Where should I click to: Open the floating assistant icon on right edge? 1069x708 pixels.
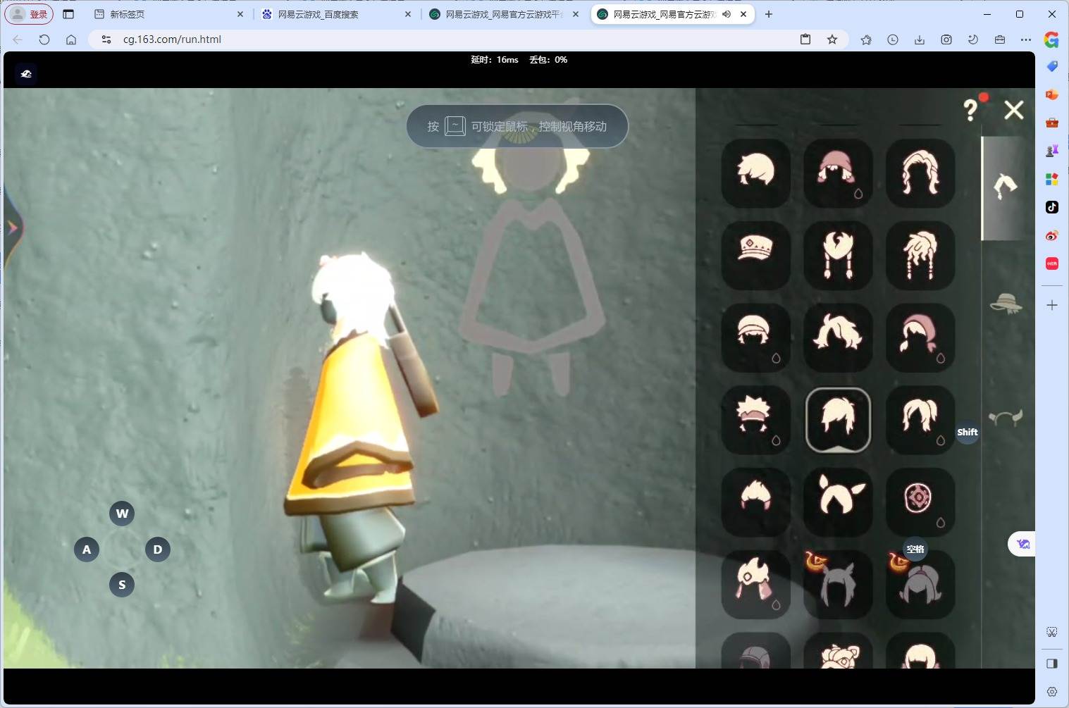pyautogui.click(x=1022, y=544)
